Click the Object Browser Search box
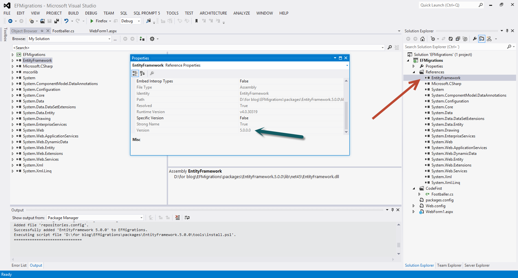 click(198, 48)
